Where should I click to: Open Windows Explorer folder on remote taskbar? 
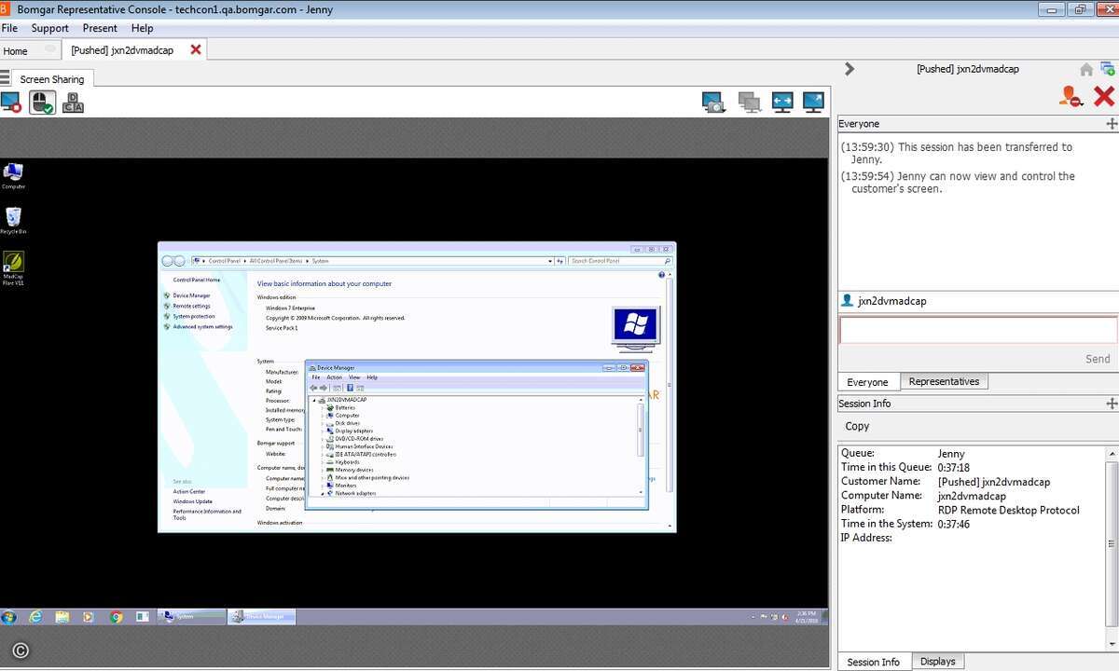click(x=62, y=617)
